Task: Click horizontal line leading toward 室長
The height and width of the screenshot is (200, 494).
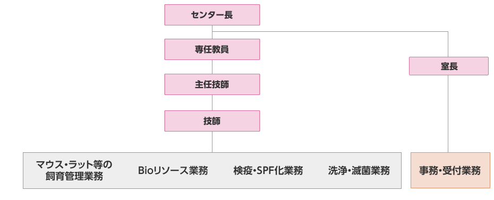Action: tap(330, 31)
